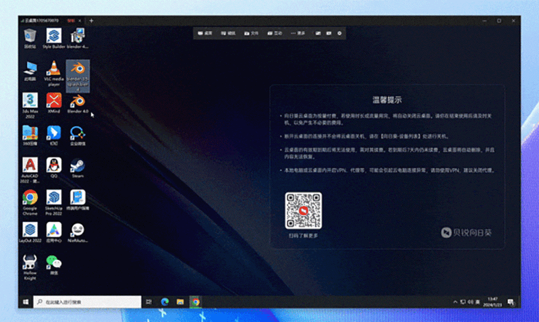Open the blue user guide book icon
539x322 pixels.
click(x=78, y=200)
